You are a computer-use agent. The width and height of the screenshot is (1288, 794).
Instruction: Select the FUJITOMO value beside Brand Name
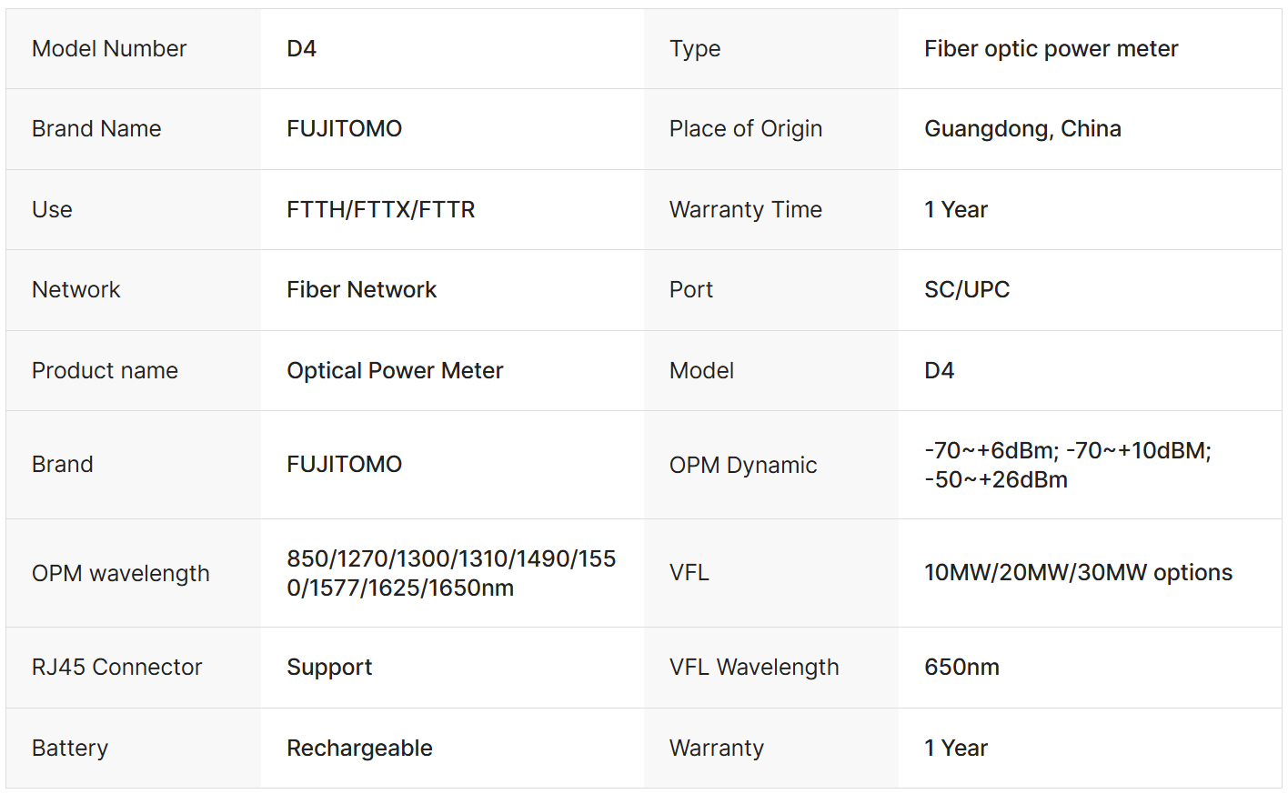344,129
